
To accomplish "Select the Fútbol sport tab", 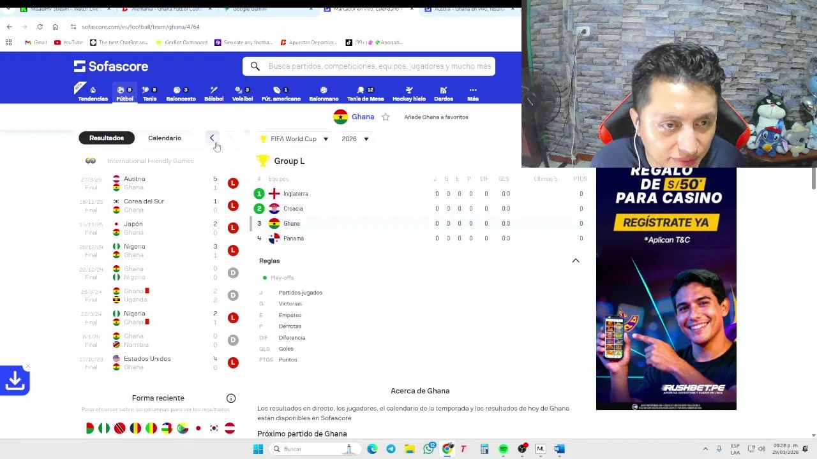I will 124,94.
